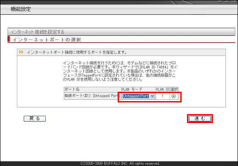Click the 戻る (Back) button
Image resolution: width=238 pixels, height=166 pixels.
(34, 119)
